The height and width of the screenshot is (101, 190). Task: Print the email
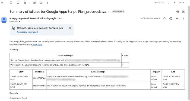pos(178,12)
